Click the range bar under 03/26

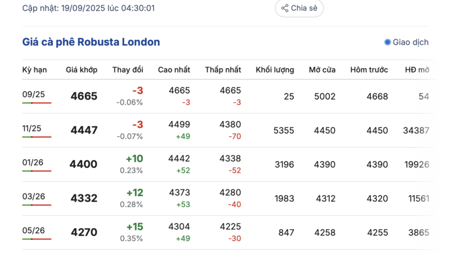point(37,205)
